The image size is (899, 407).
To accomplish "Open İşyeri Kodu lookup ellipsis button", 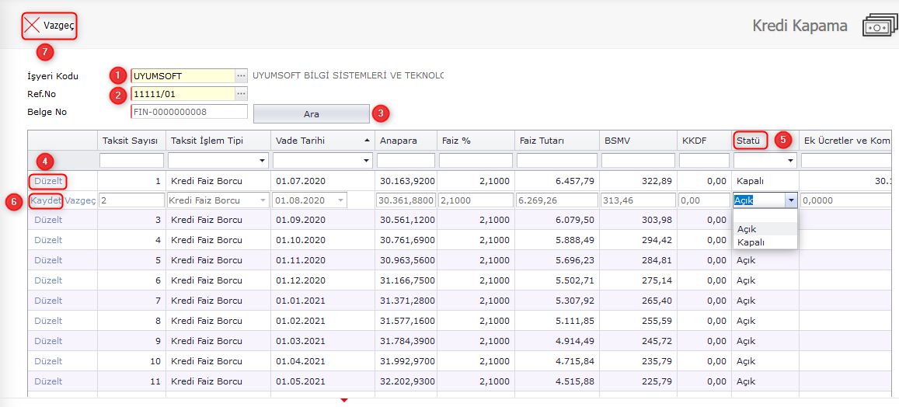I will (241, 75).
